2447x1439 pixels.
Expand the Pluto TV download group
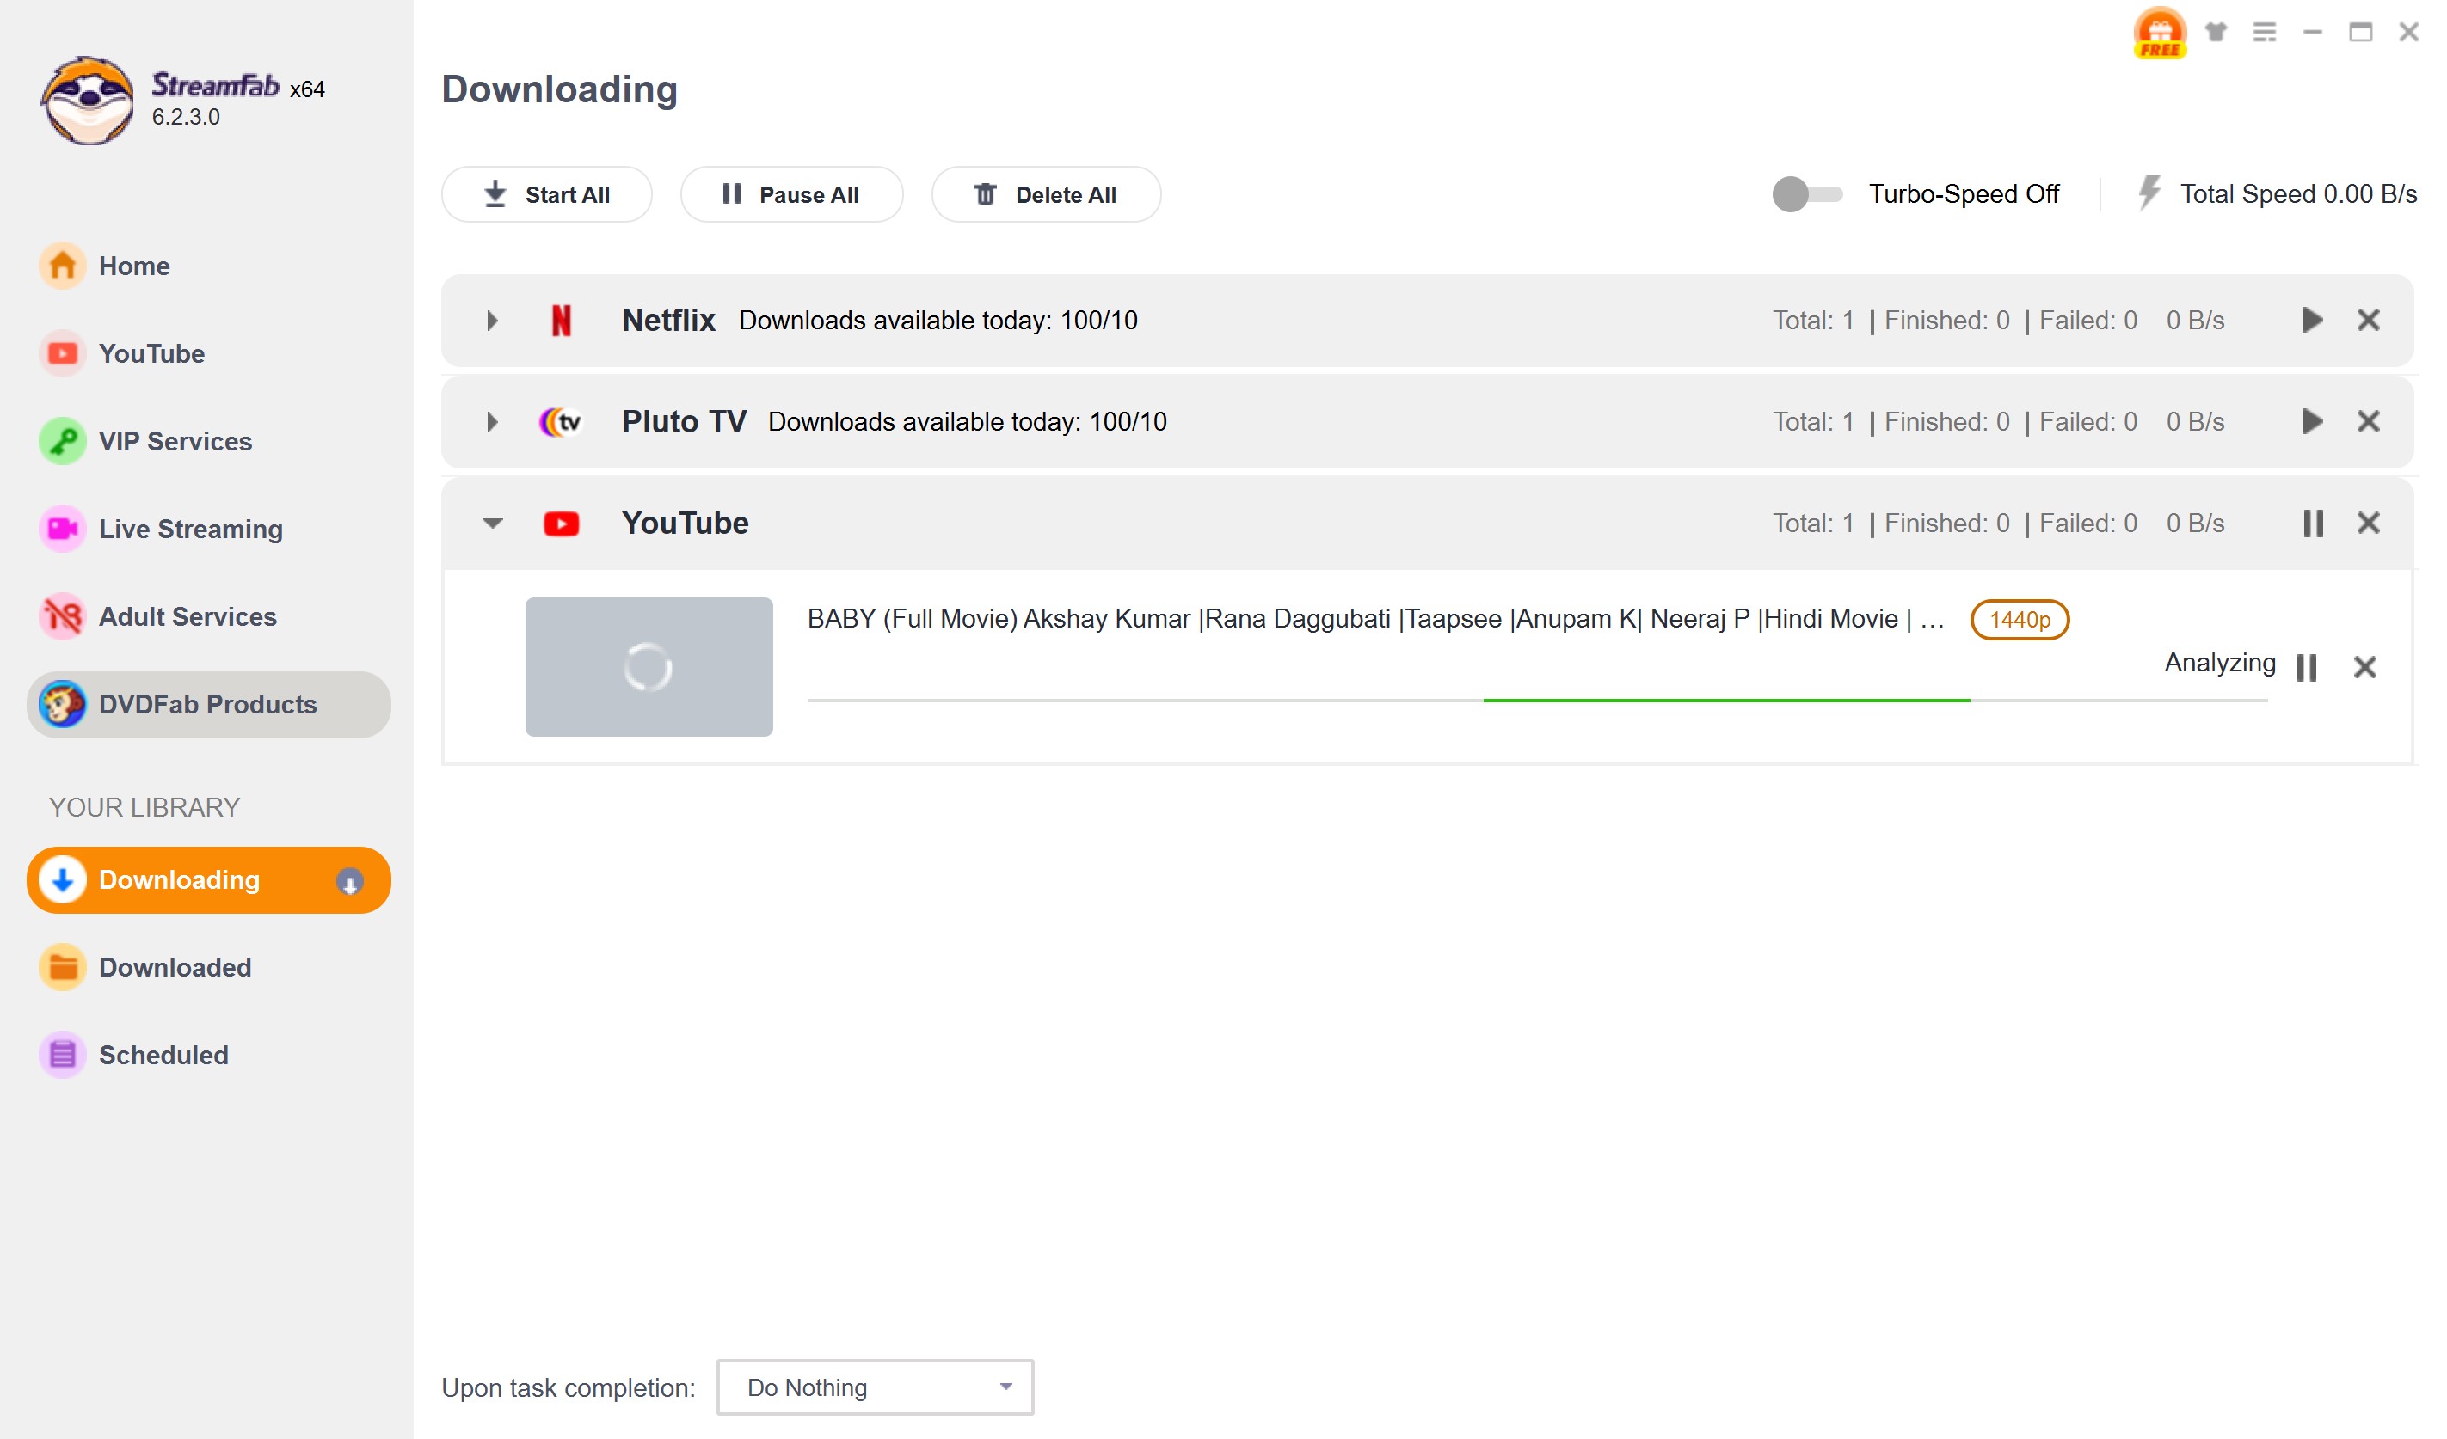pyautogui.click(x=492, y=422)
